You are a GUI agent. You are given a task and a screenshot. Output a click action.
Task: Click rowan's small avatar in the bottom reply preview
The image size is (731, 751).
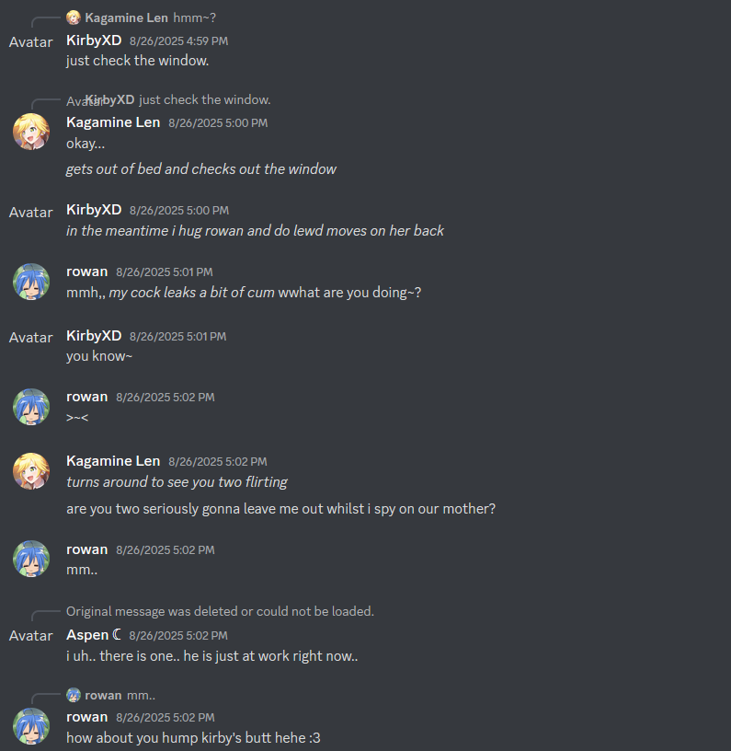click(74, 695)
